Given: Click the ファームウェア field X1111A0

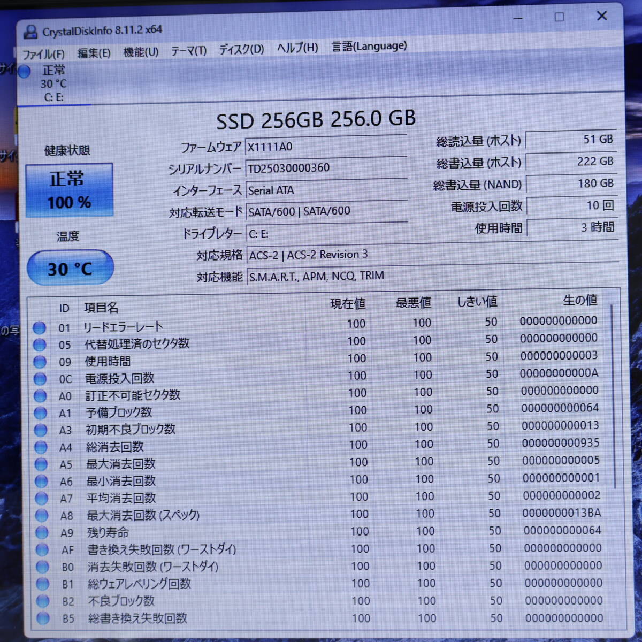Looking at the screenshot, I should [x=325, y=146].
